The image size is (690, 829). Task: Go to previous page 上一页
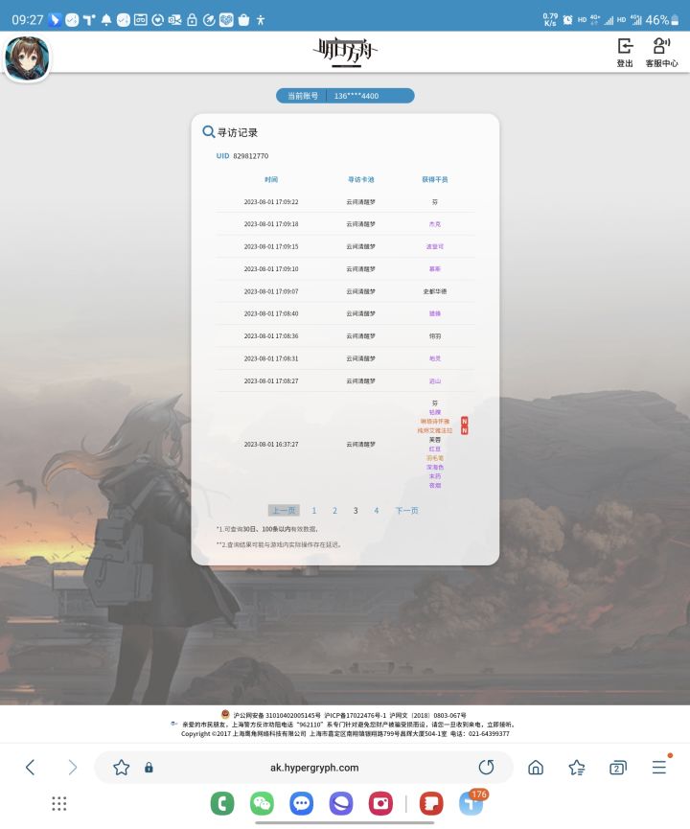(x=284, y=510)
